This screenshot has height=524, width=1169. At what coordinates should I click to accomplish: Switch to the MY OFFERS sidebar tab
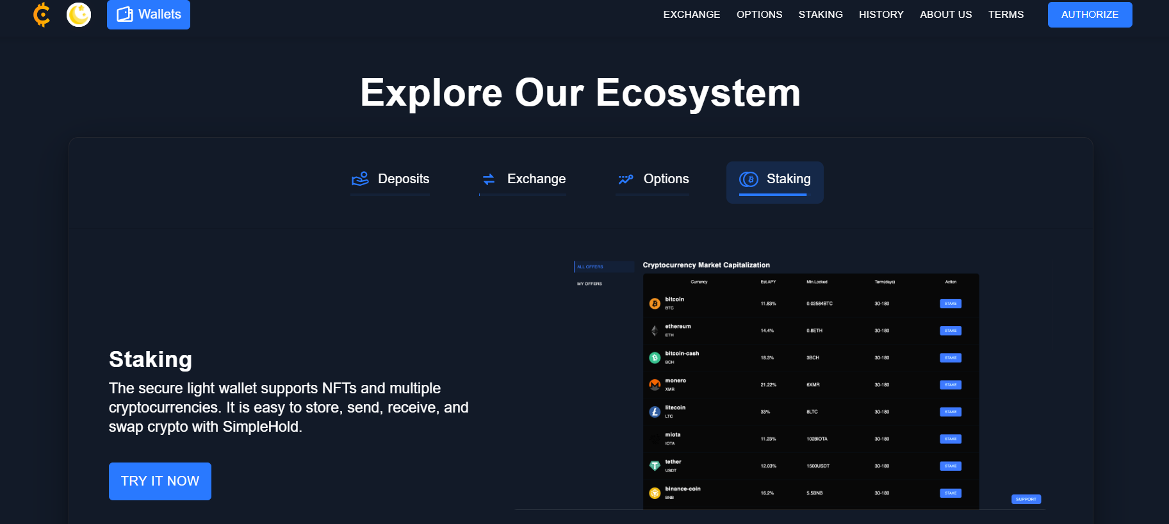[589, 284]
